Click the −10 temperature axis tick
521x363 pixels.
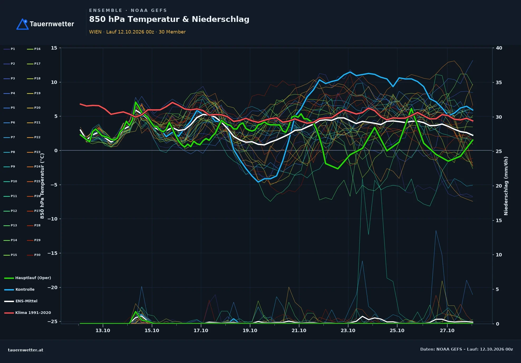[52, 219]
